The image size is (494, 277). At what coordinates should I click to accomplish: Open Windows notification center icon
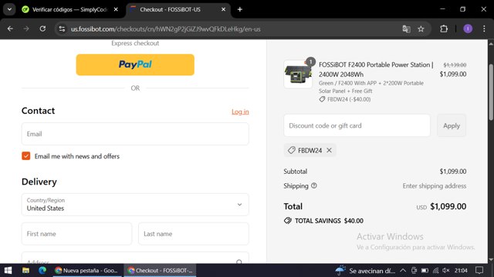click(479, 270)
